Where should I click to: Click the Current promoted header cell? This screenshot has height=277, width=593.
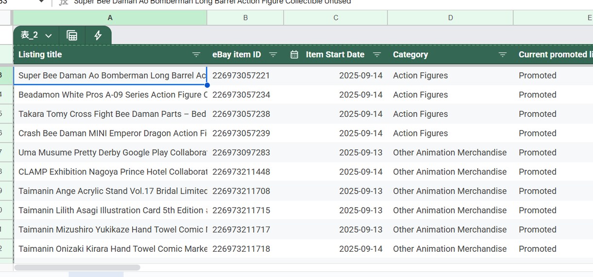553,54
